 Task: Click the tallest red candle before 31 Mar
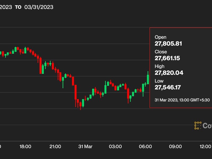click(x=76, y=92)
